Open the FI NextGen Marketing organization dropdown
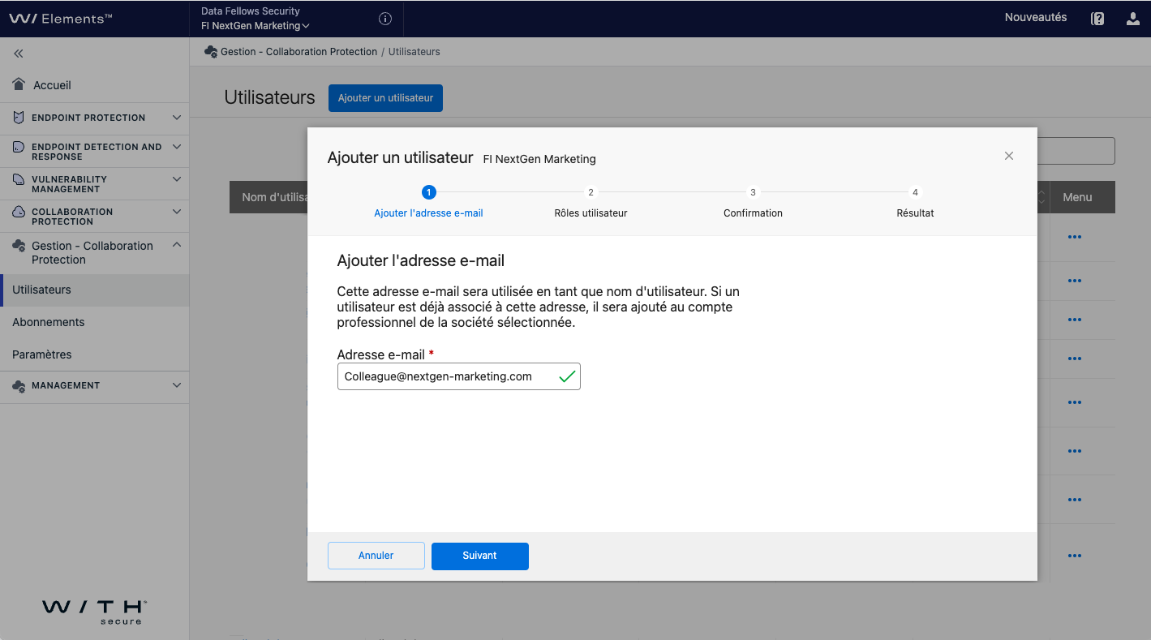Screen dimensions: 1151x640 pos(256,26)
